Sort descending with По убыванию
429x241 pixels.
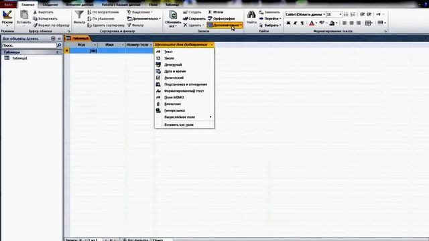pyautogui.click(x=101, y=19)
